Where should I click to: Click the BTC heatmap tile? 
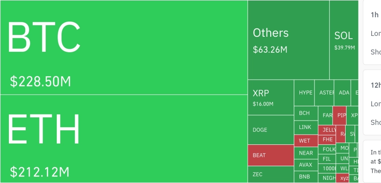click(x=124, y=47)
